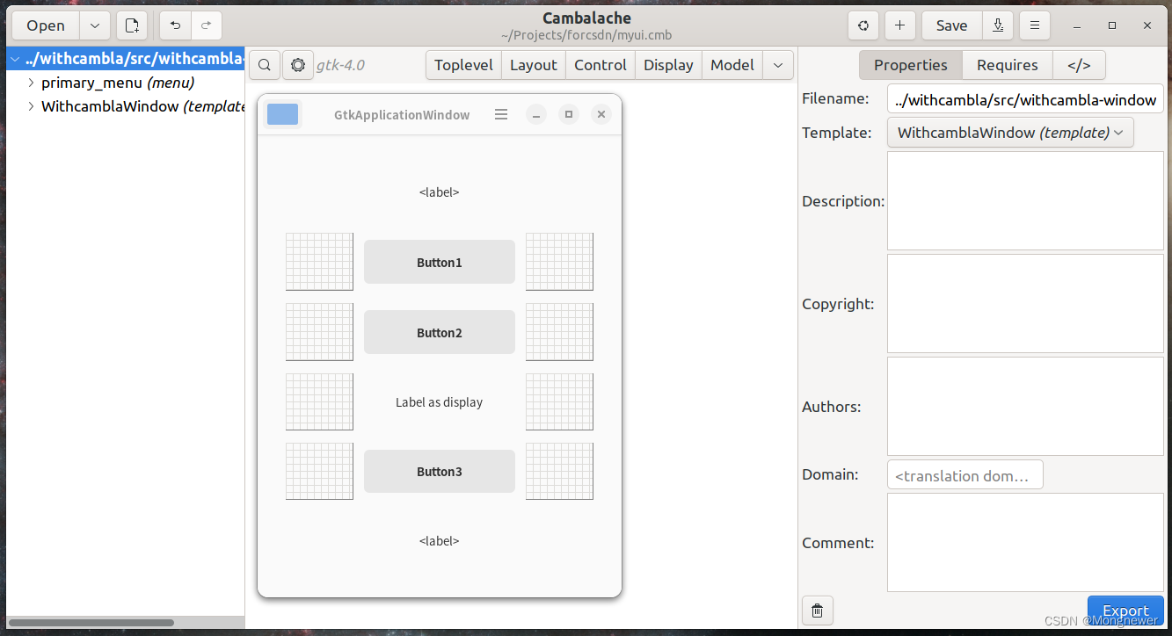Click the refresh workspace icon
Screen dimensions: 1172x636
(x=863, y=25)
